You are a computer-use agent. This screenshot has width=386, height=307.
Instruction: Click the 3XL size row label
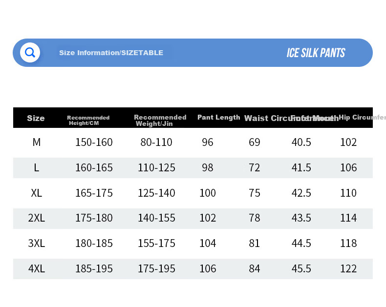pos(37,243)
